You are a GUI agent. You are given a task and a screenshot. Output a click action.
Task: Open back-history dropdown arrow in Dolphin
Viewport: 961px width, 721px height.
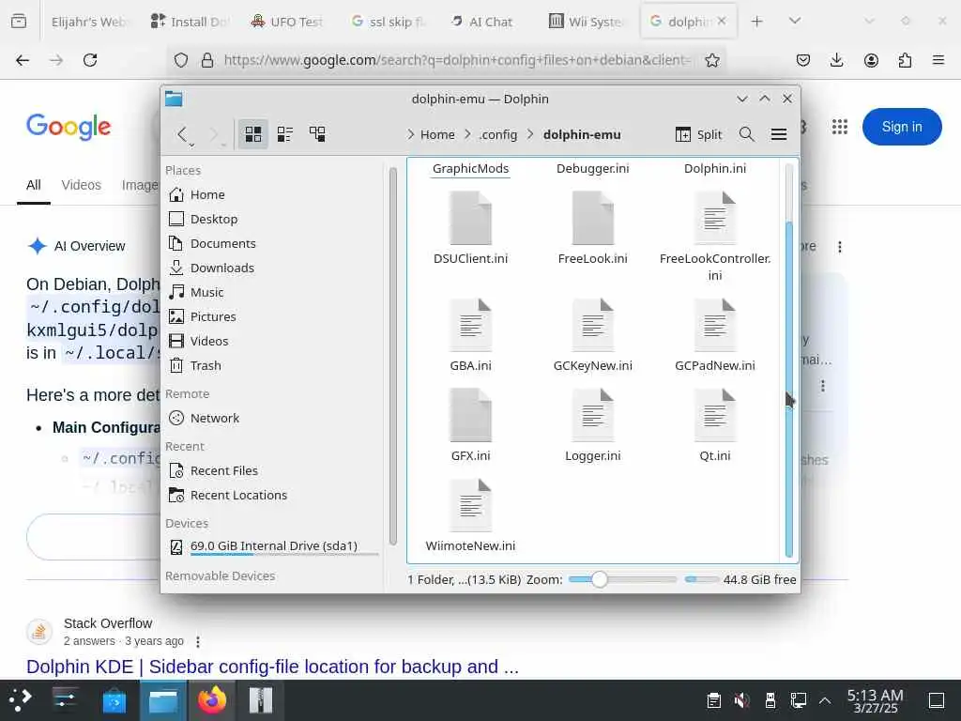click(x=191, y=145)
